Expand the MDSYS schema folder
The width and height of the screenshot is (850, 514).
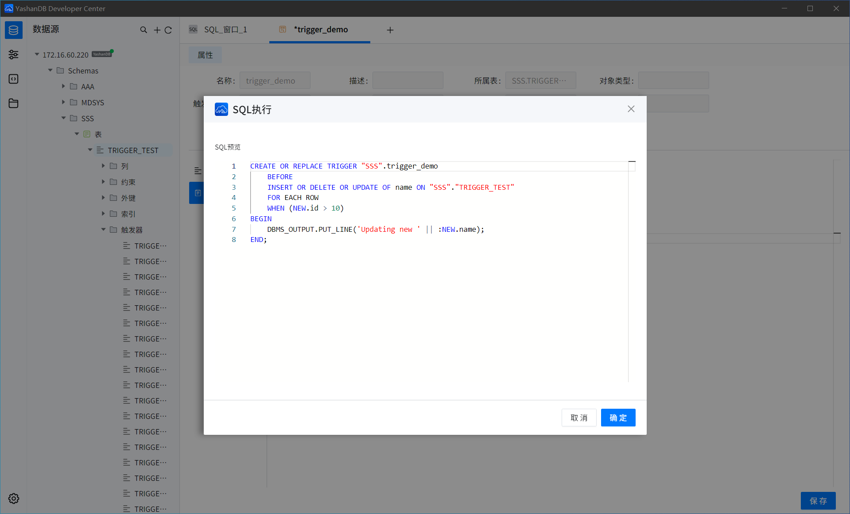63,102
